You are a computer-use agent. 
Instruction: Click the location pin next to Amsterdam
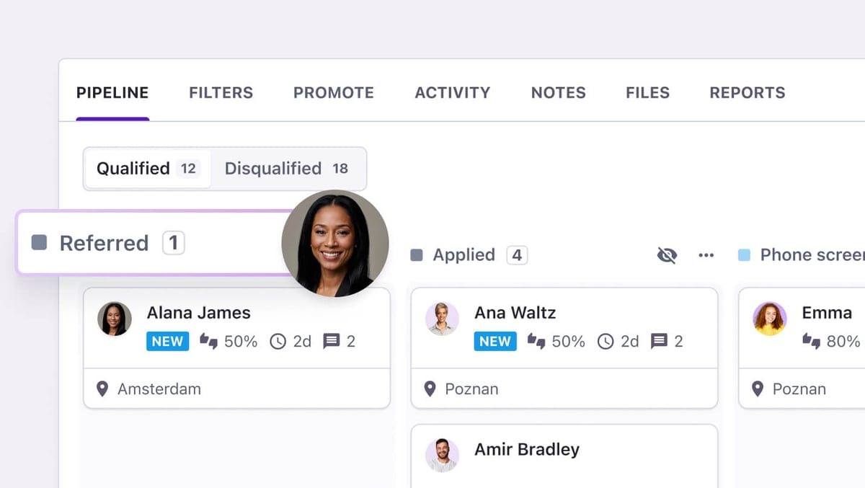pyautogui.click(x=102, y=389)
